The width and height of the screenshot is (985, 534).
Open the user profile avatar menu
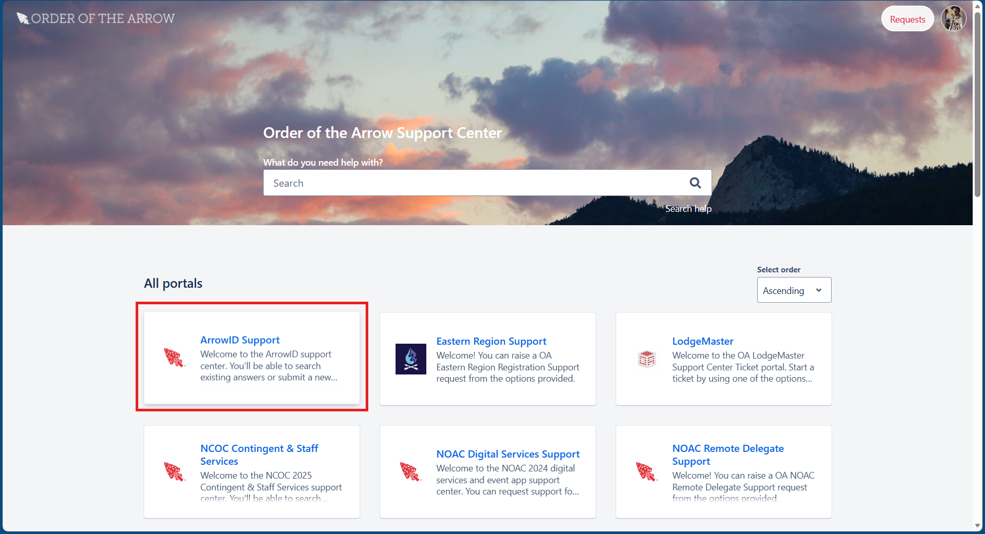pos(953,19)
